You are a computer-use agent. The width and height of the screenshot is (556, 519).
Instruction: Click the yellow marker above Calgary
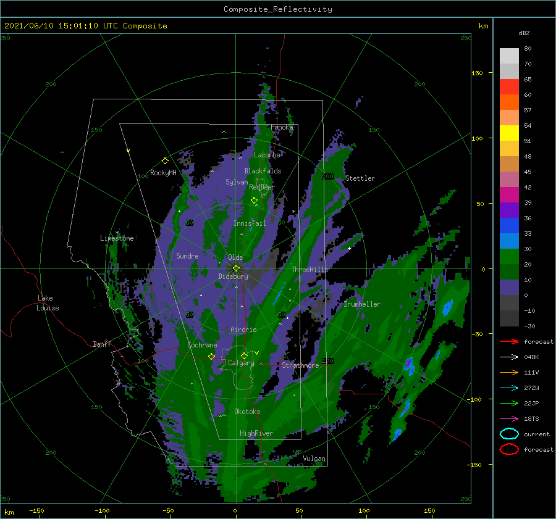[x=244, y=355]
